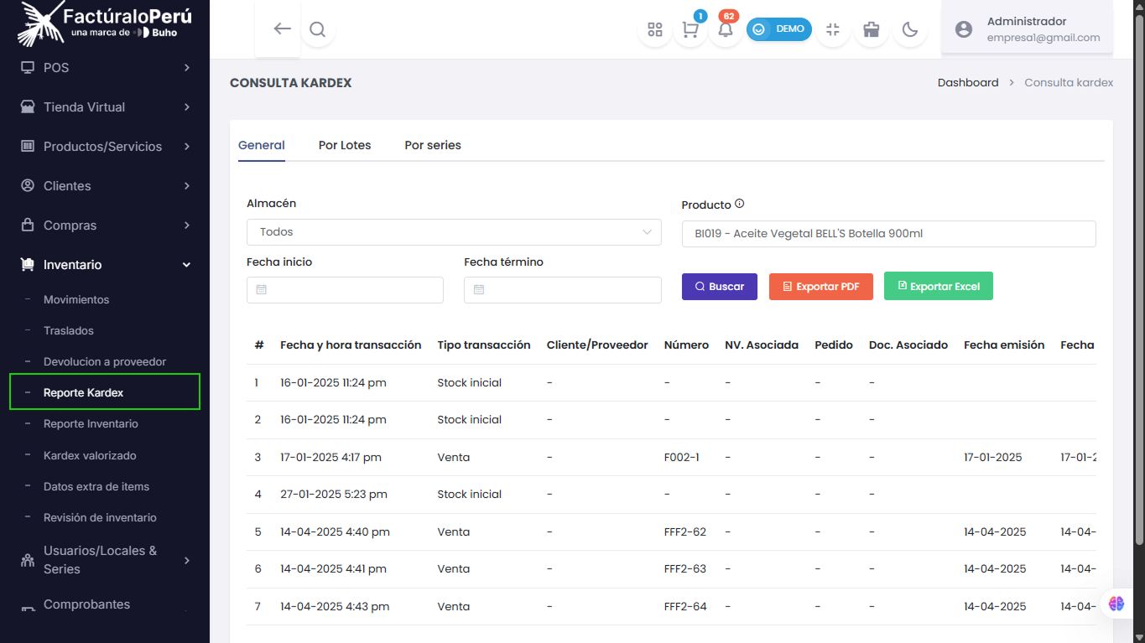Click the briefcase icon in header
Image resolution: width=1145 pixels, height=643 pixels.
point(872,29)
